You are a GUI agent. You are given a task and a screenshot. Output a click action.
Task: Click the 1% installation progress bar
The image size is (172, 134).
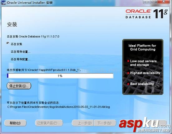(x=60, y=76)
